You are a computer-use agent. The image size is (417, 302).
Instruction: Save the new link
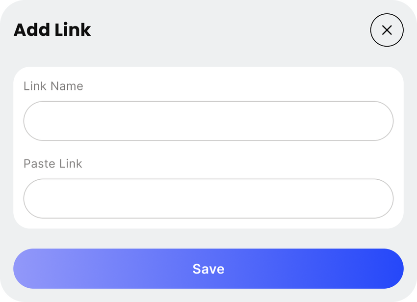pyautogui.click(x=208, y=269)
